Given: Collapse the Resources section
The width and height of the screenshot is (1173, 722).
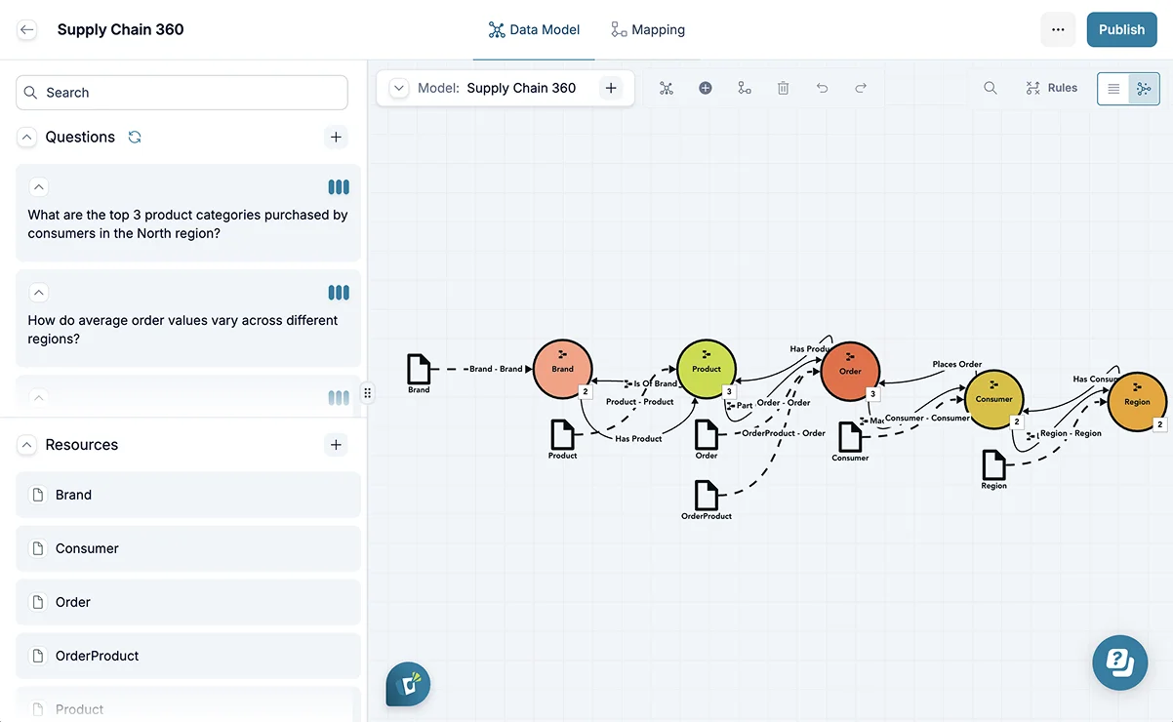Looking at the screenshot, I should tap(26, 444).
